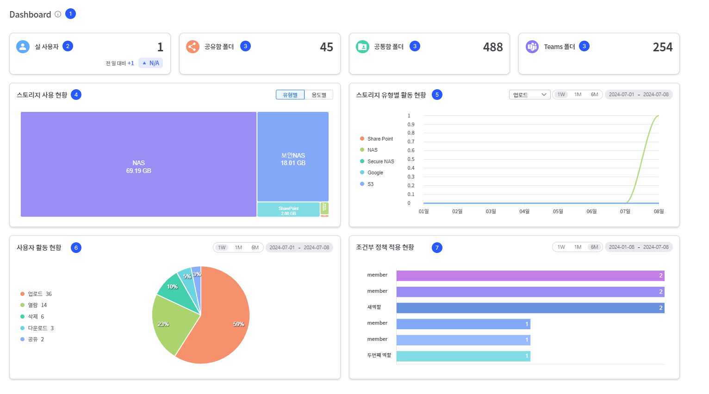
Task: Open the 공유함 폴더 card showing 45
Action: 260,54
